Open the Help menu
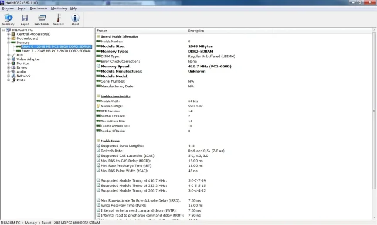This screenshot has width=377, height=225. 73,8
